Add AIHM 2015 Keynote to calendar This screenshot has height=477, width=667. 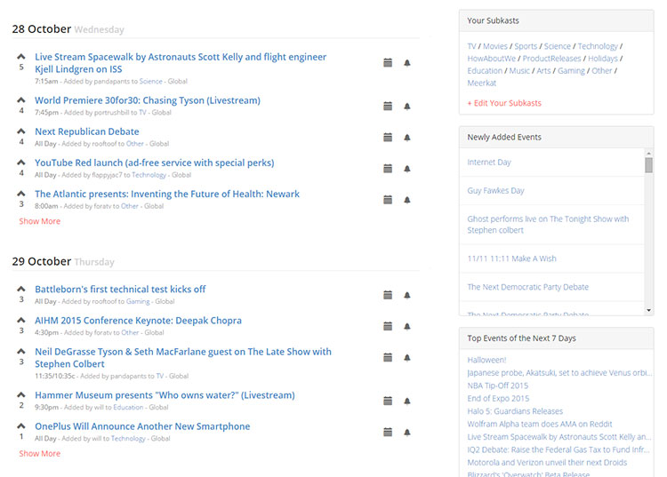click(x=388, y=326)
